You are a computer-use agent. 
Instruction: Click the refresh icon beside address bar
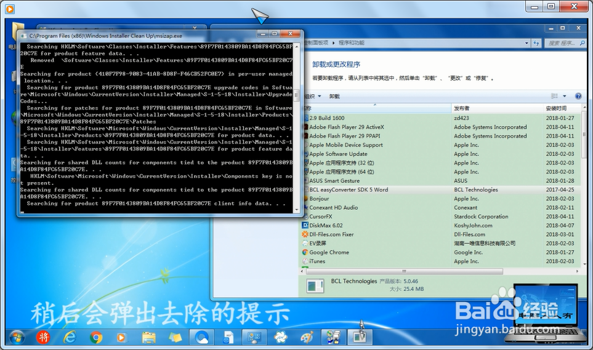pos(536,43)
